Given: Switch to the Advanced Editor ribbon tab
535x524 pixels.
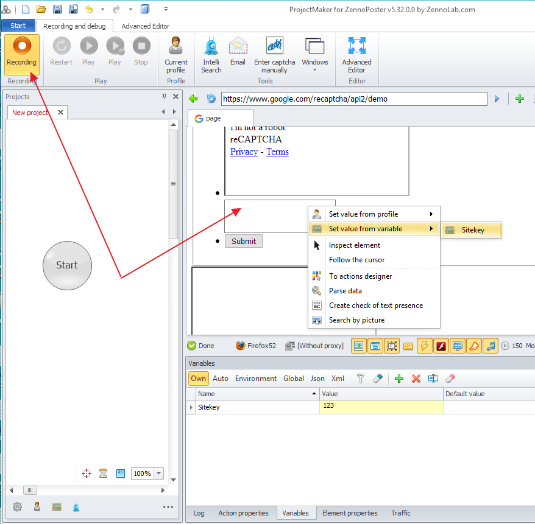Looking at the screenshot, I should pos(146,26).
